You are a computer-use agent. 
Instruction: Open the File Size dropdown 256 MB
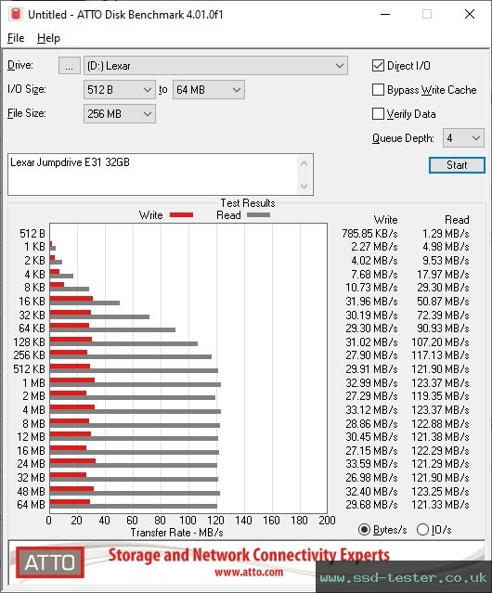(x=120, y=114)
